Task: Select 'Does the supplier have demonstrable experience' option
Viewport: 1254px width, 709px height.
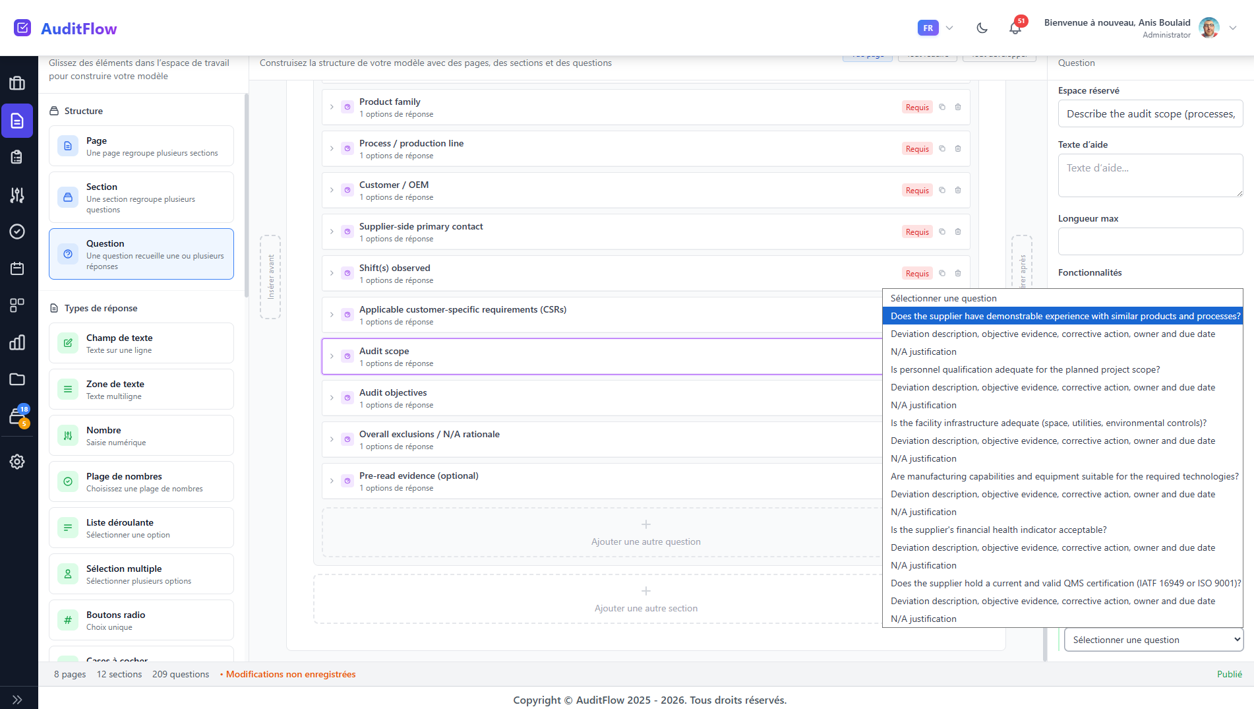Action: tap(1063, 317)
